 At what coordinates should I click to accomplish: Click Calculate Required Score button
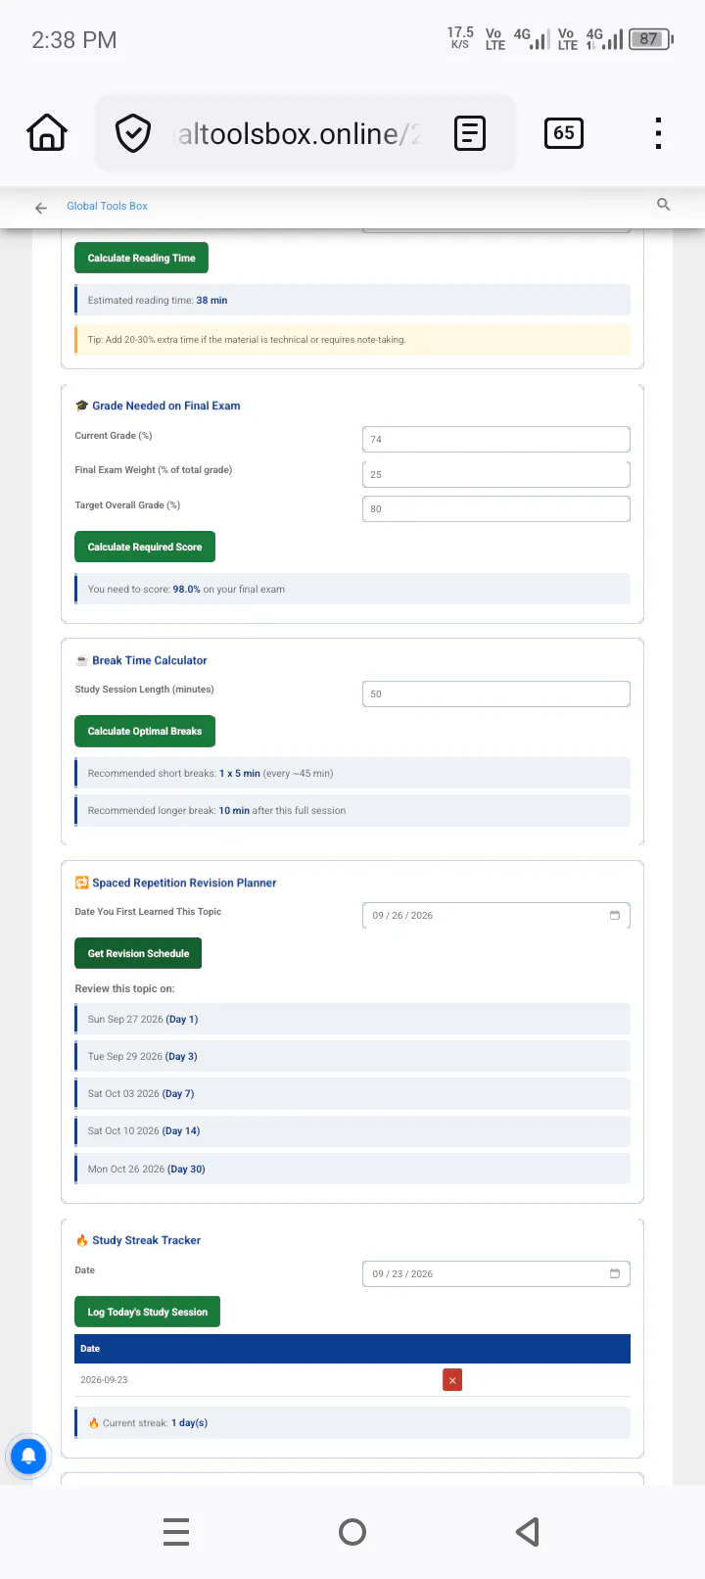(x=145, y=547)
